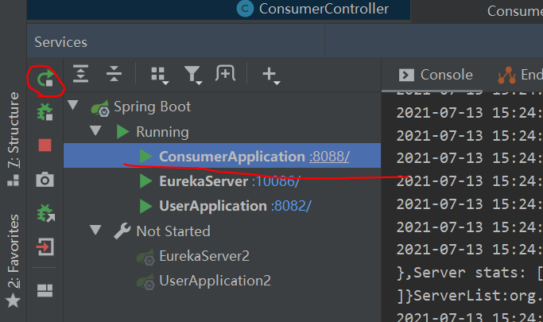The width and height of the screenshot is (543, 322).
Task: Open the ConsumerController editor tab
Action: (312, 9)
